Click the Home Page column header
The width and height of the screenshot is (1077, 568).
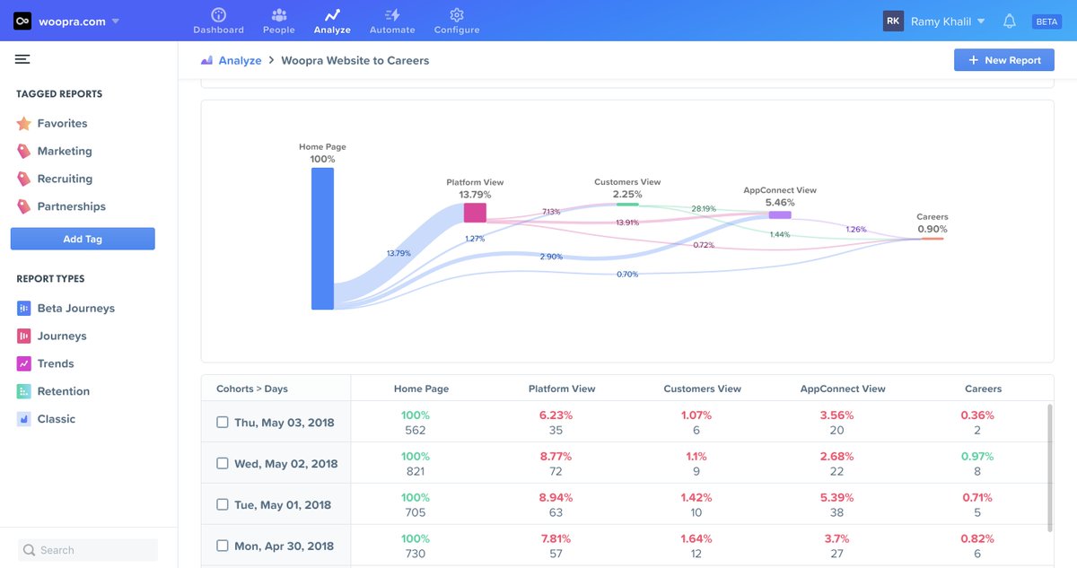point(421,389)
